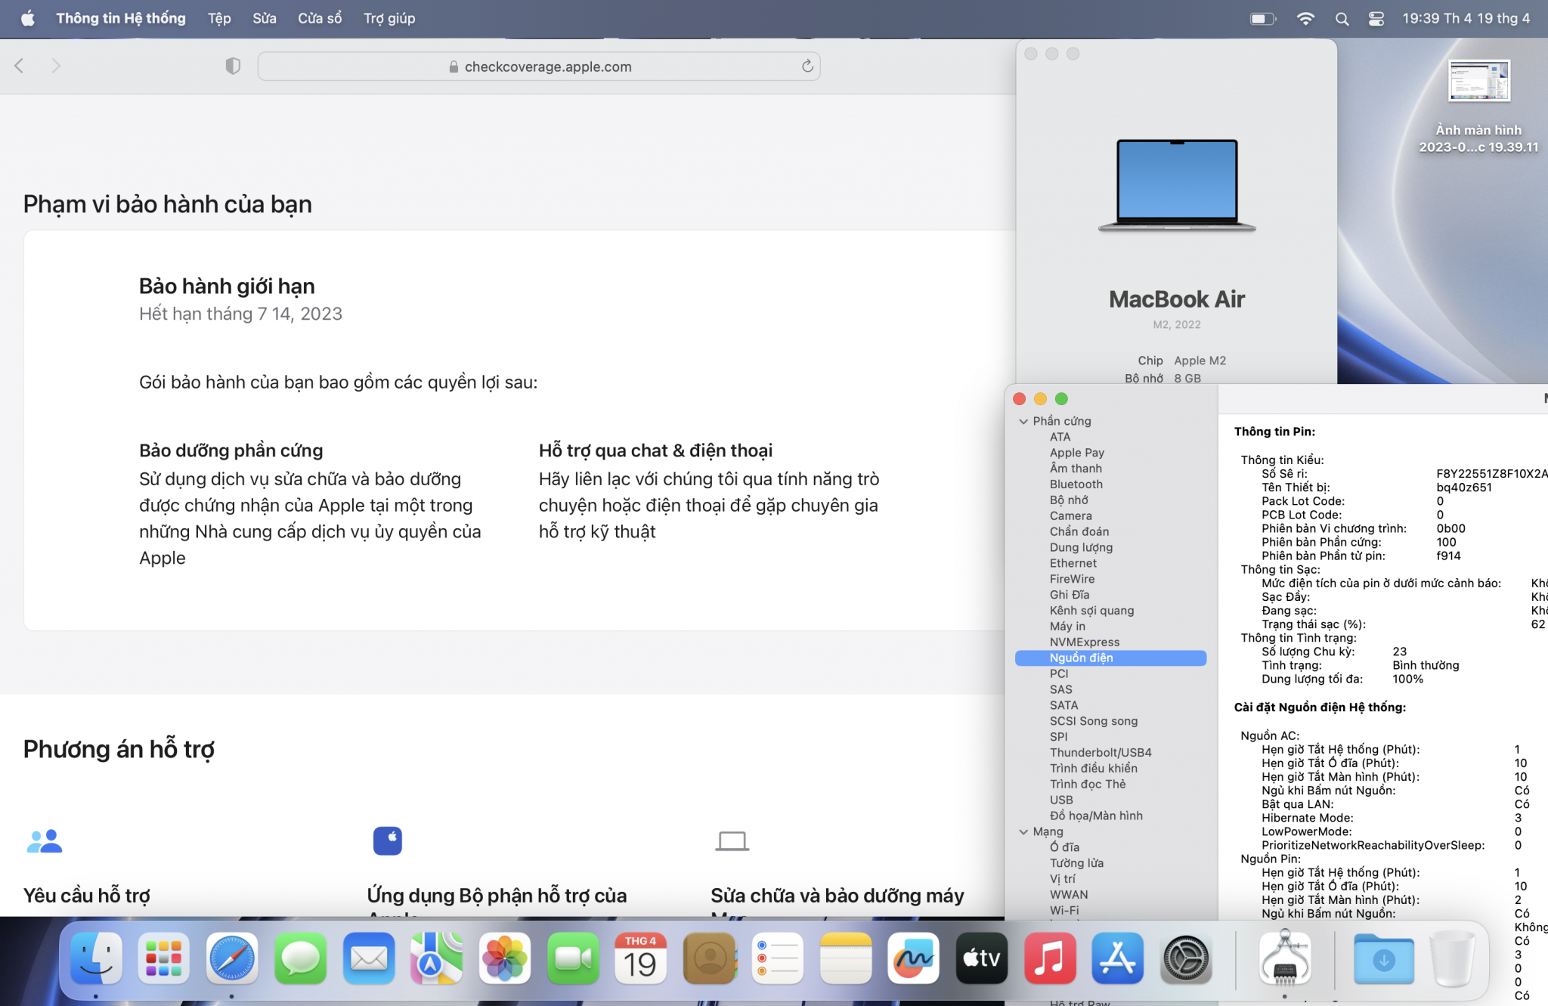1548x1006 pixels.
Task: Launch App Store from the Dock
Action: [1117, 959]
